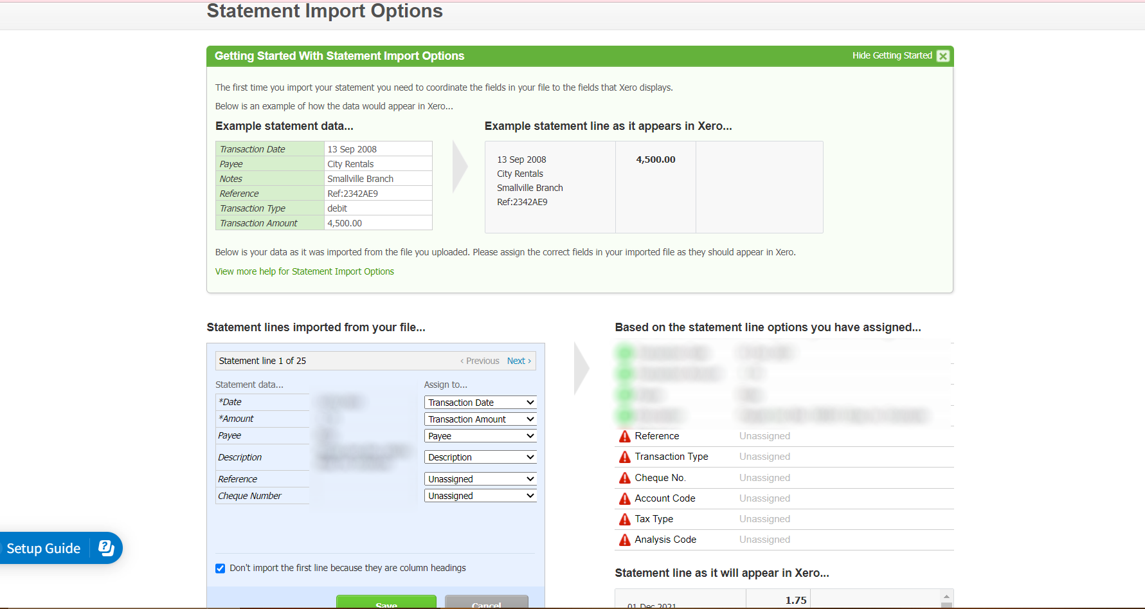This screenshot has width=1145, height=609.
Task: Click the warning icon next to Analysis Code
Action: pyautogui.click(x=624, y=540)
